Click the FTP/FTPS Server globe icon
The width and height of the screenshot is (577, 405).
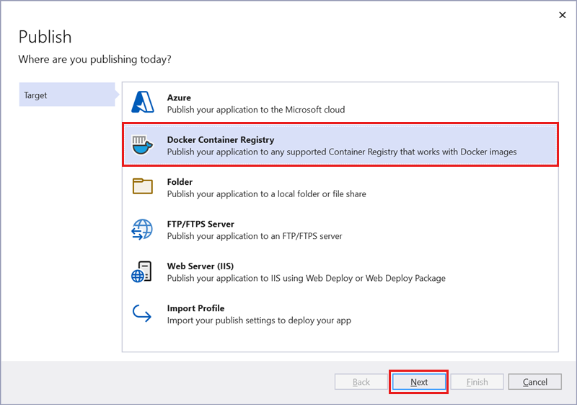143,230
